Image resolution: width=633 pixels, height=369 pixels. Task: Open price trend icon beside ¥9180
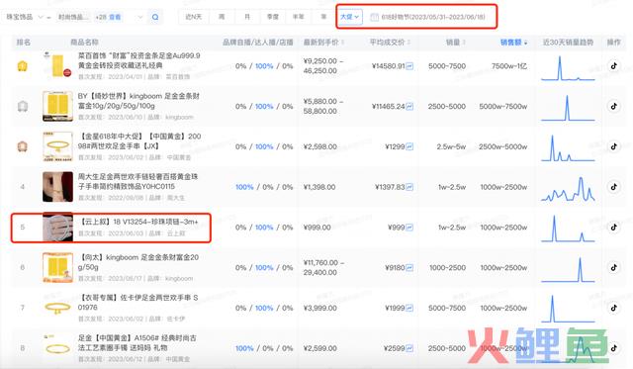tap(409, 268)
